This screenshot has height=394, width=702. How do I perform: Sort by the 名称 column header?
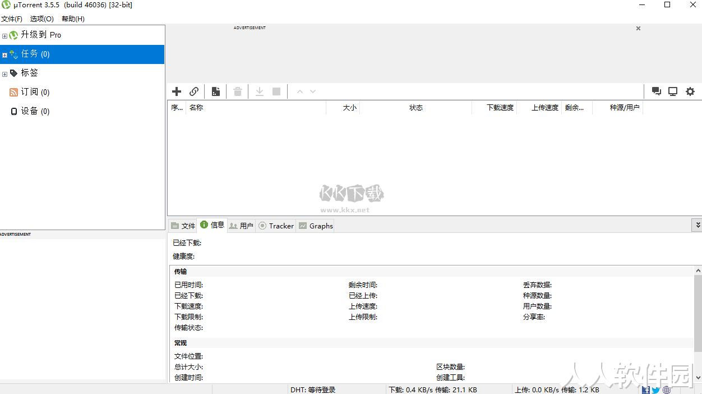pos(256,108)
